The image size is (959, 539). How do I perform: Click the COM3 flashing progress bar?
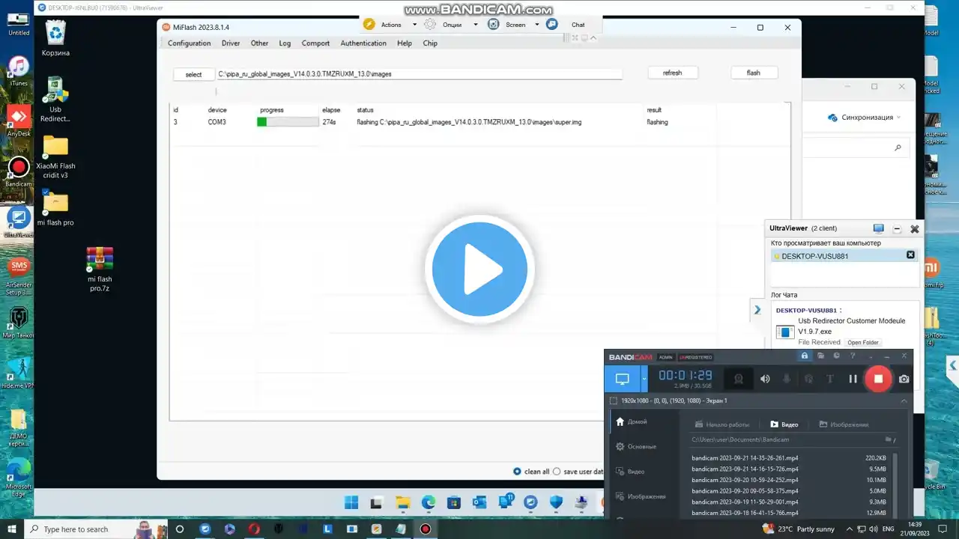(x=288, y=122)
